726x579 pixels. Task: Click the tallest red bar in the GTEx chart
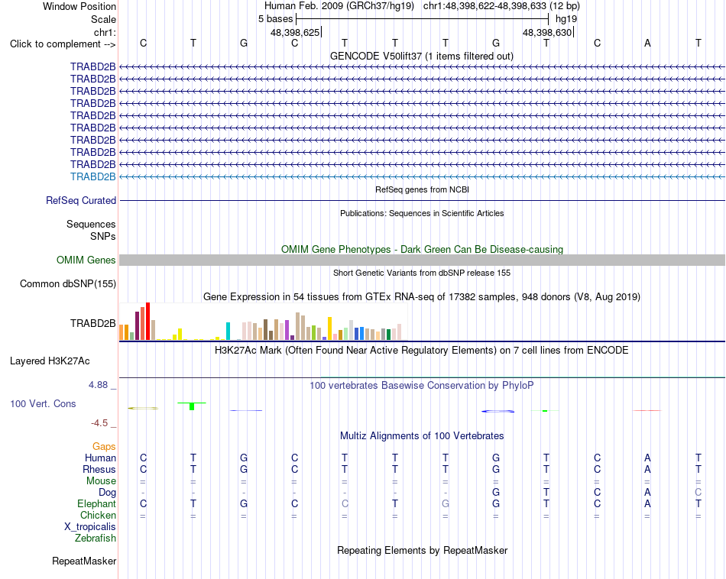pyautogui.click(x=148, y=322)
